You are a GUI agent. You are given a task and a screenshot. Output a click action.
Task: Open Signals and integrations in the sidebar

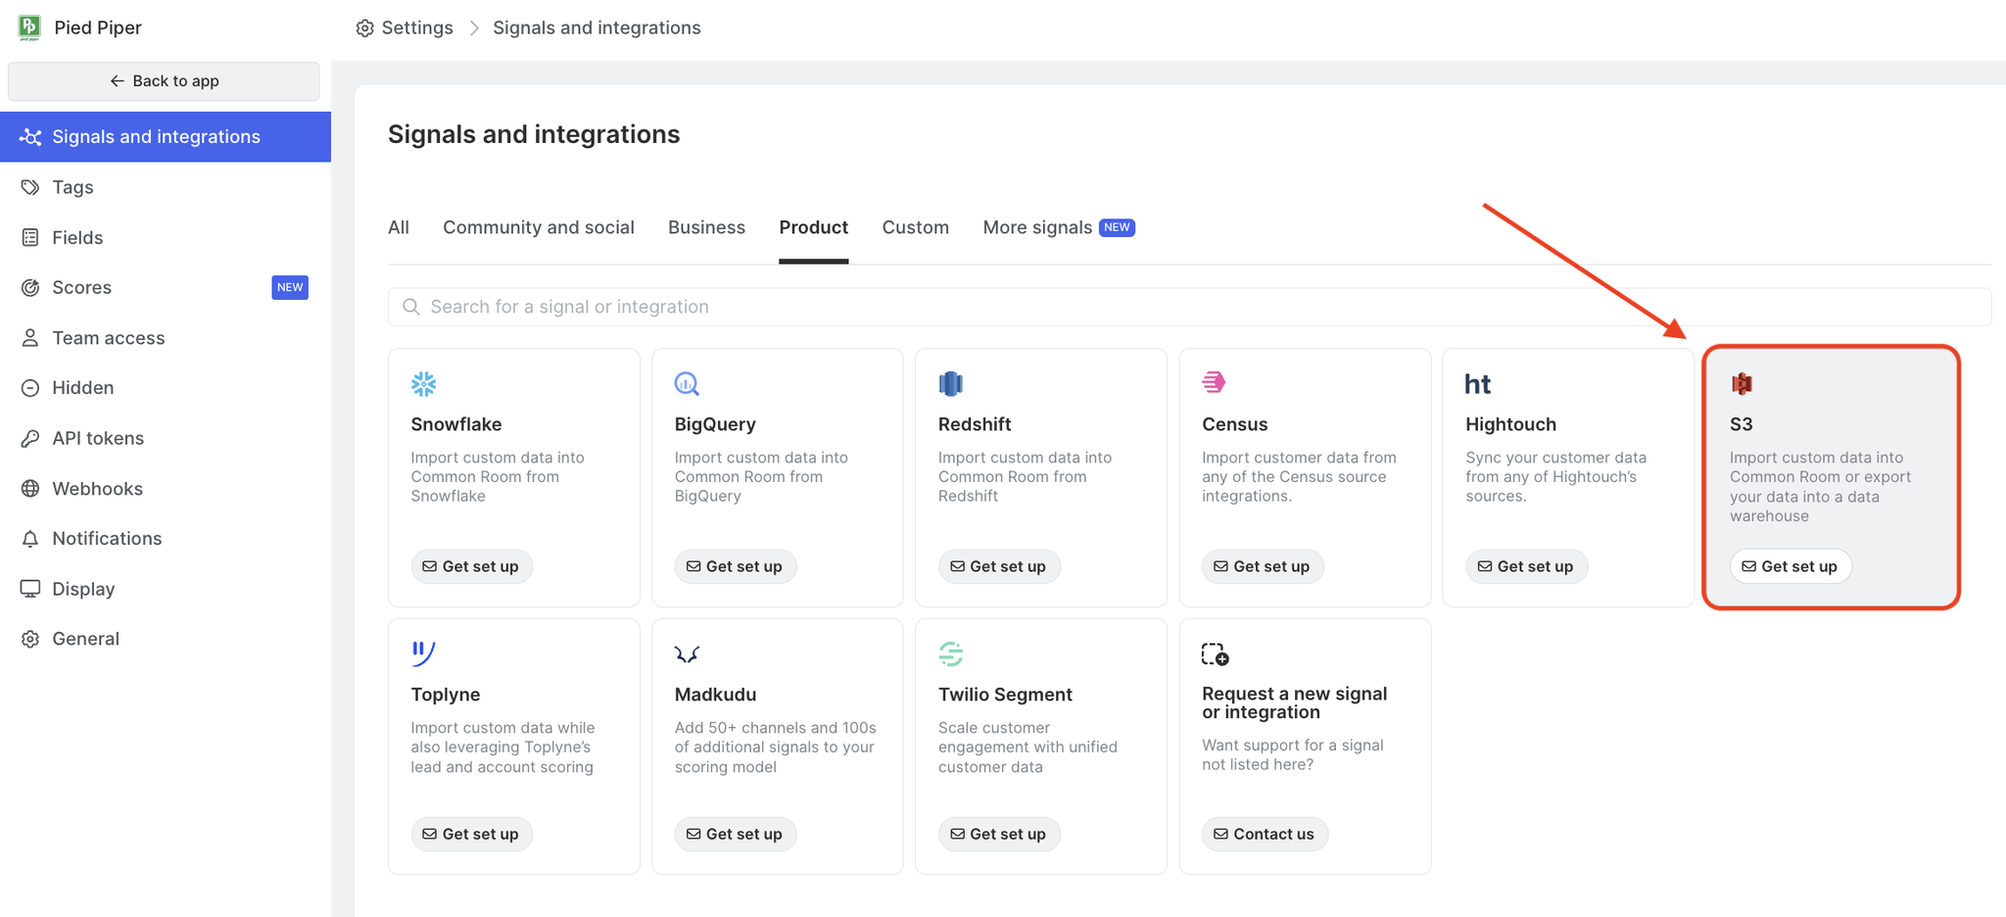(x=166, y=137)
